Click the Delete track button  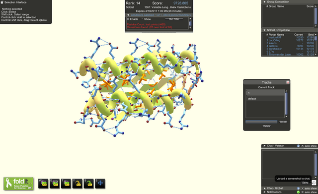pyautogui.click(x=266, y=126)
